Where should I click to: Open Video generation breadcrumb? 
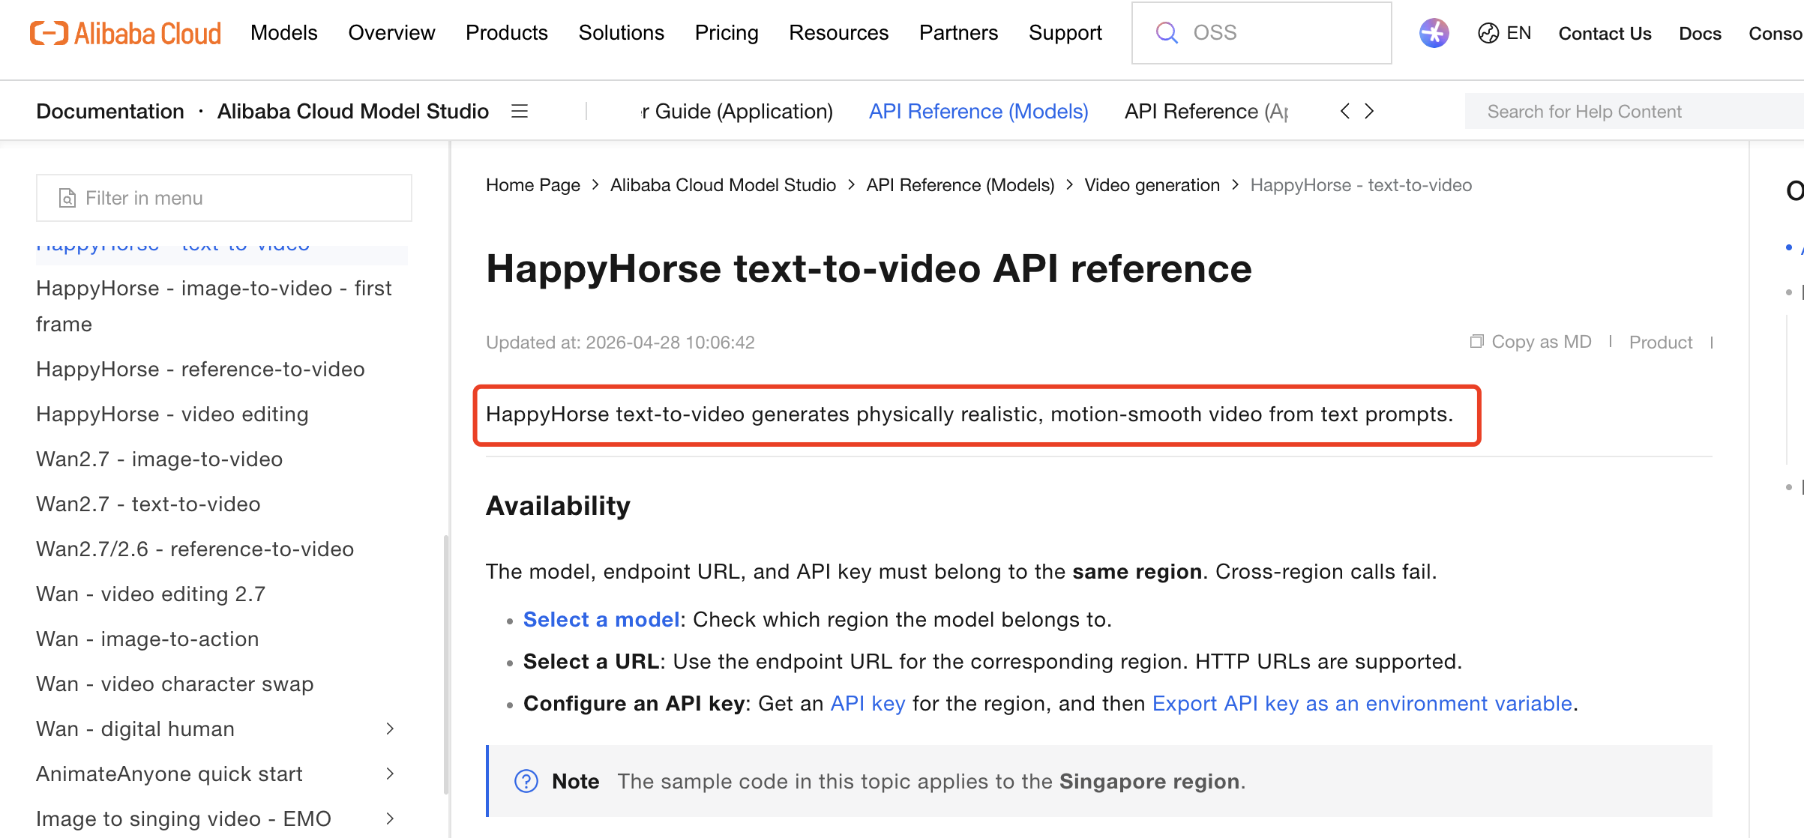1152,185
